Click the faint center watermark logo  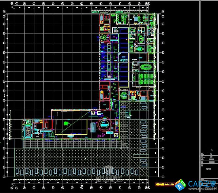[x=107, y=172]
